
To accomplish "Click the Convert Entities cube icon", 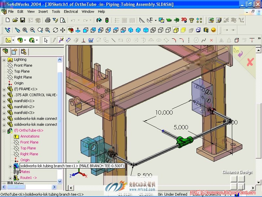I will pos(237,40).
